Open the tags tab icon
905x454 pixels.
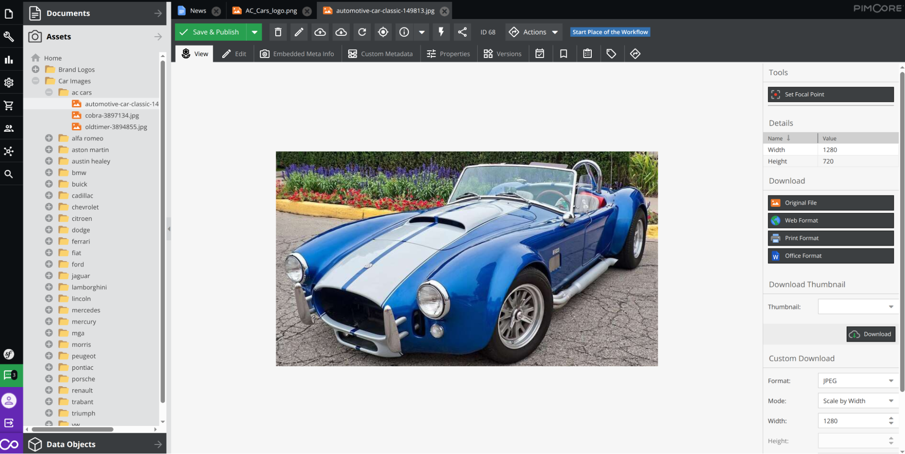(611, 54)
